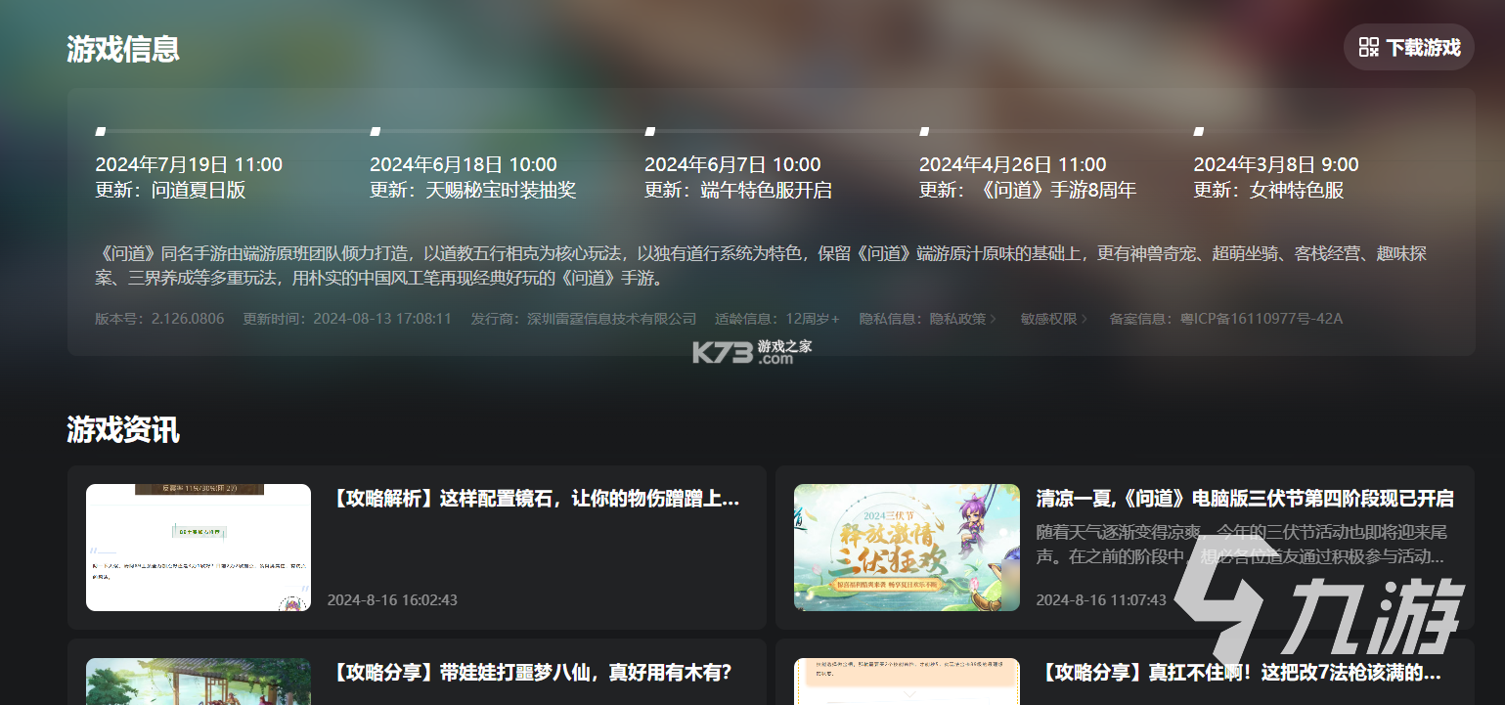Select the 2024年3月8日 9:00 timeline marker

[x=1199, y=131]
